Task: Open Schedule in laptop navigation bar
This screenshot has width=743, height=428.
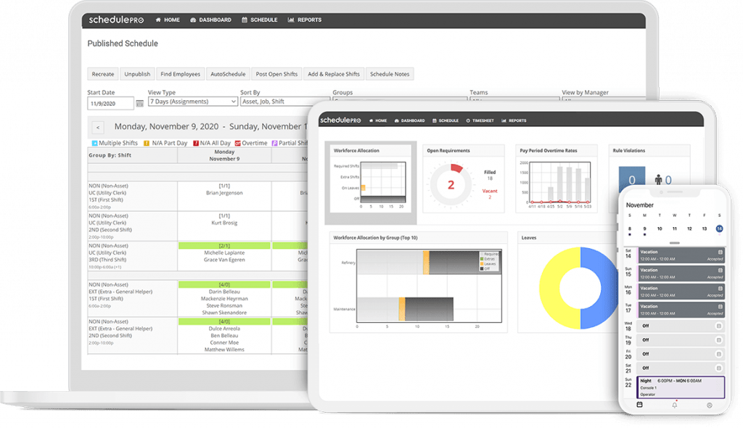Action: 260,20
